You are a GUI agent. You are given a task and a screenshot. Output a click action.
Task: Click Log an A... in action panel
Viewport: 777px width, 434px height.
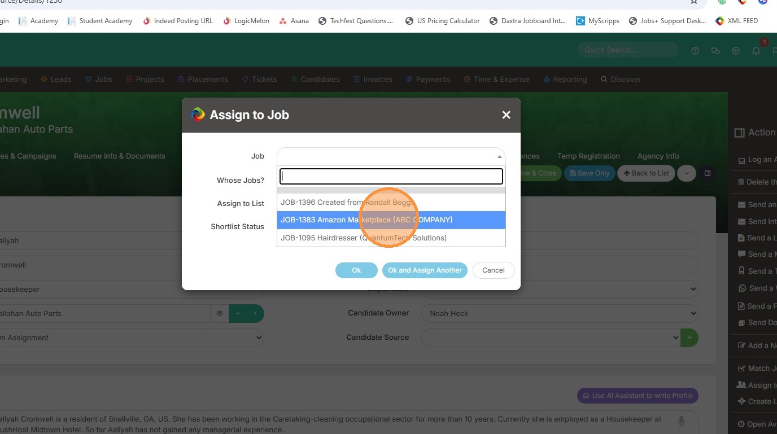pyautogui.click(x=757, y=160)
